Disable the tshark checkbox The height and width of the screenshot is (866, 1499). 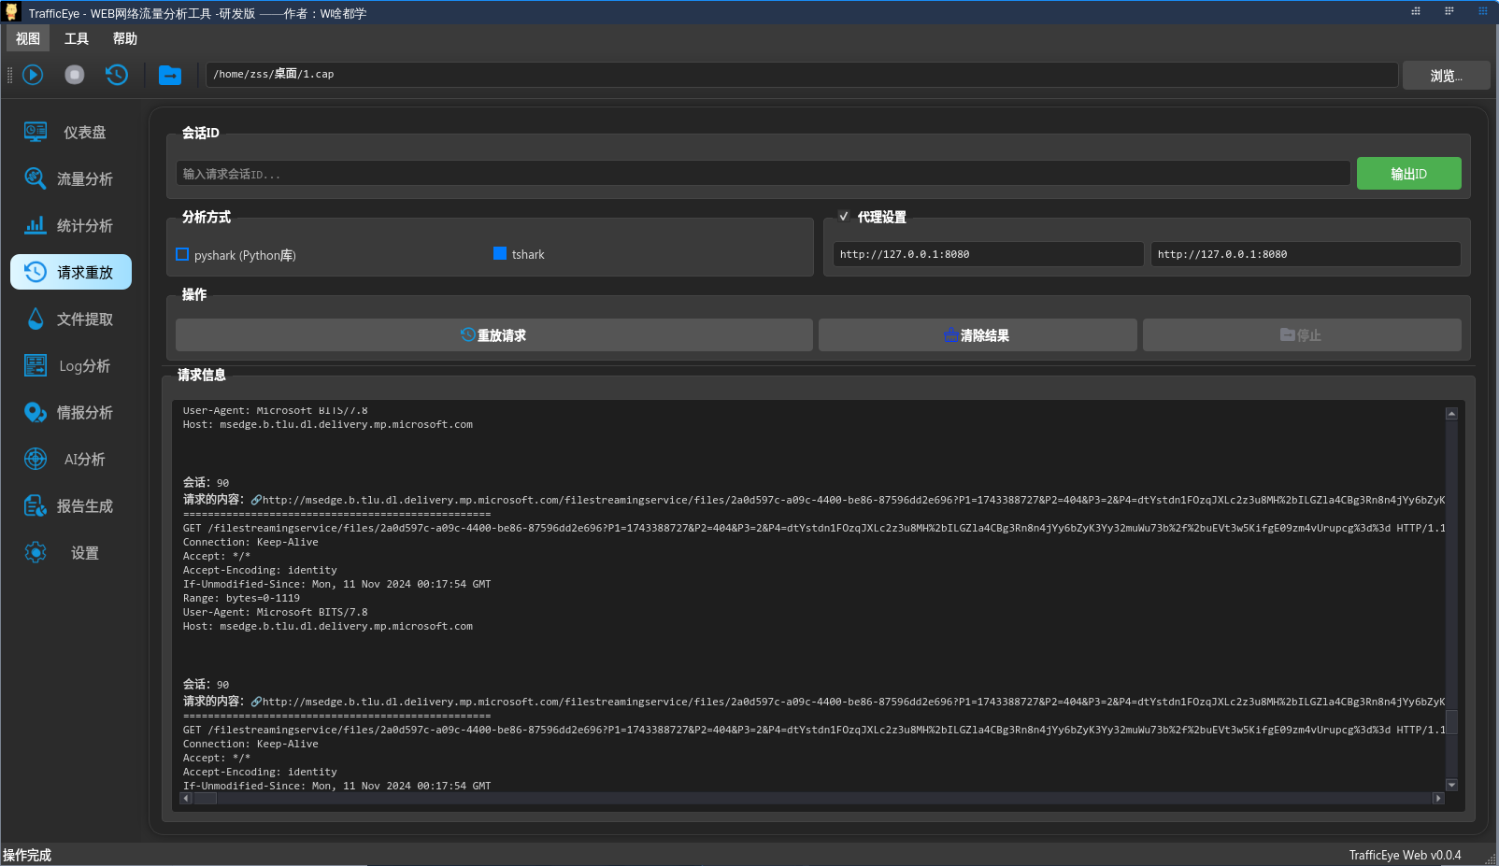[x=499, y=253]
